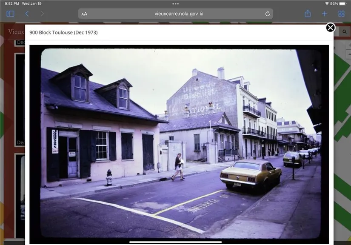Show the tab overview grid
This screenshot has height=245, width=351.
coord(341,14)
